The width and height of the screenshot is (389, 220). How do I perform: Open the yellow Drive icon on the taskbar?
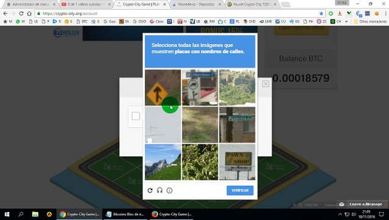point(49,214)
